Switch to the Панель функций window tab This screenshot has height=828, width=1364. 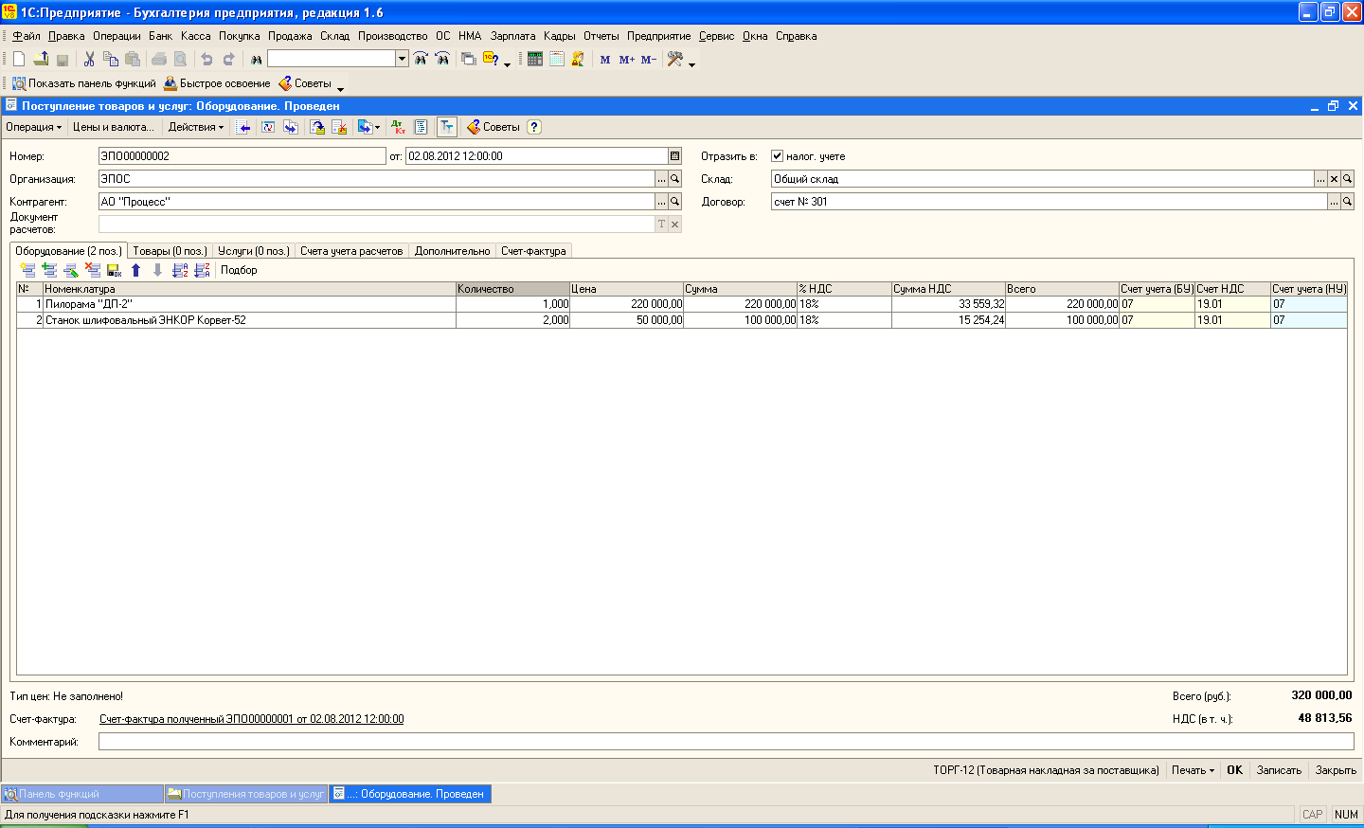82,794
